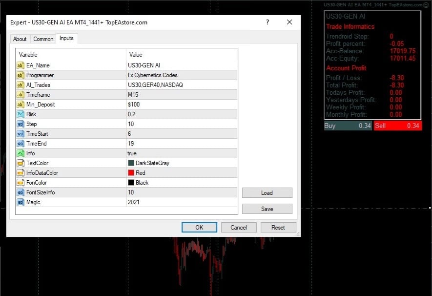Open the Common tab

(43, 39)
